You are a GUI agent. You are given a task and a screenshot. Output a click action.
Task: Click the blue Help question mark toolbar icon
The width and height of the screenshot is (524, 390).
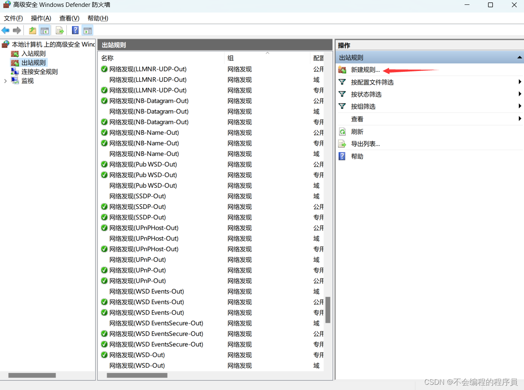[75, 30]
